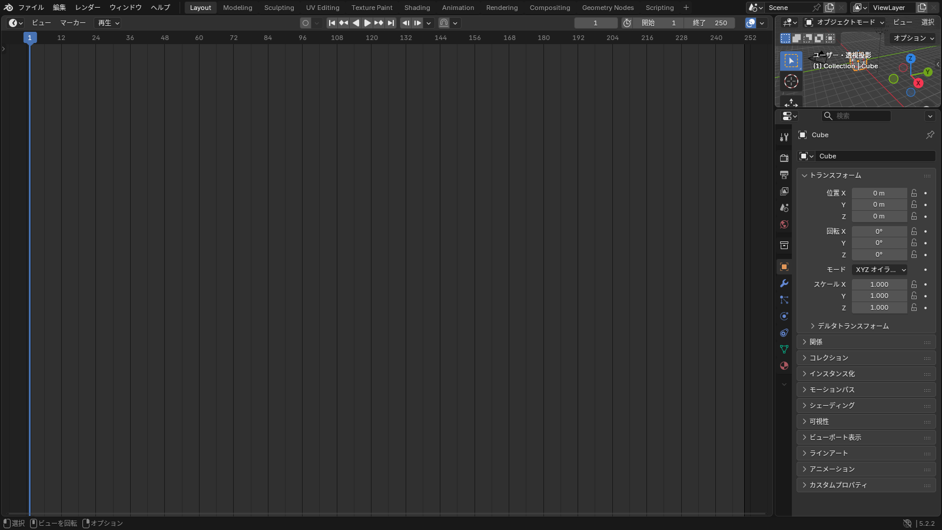Open the World properties tab icon
The height and width of the screenshot is (530, 942).
click(784, 224)
